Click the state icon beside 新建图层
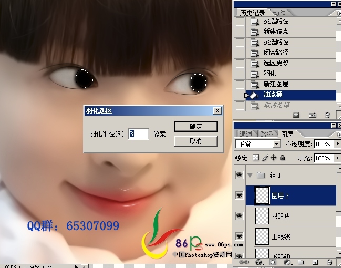 254,85
